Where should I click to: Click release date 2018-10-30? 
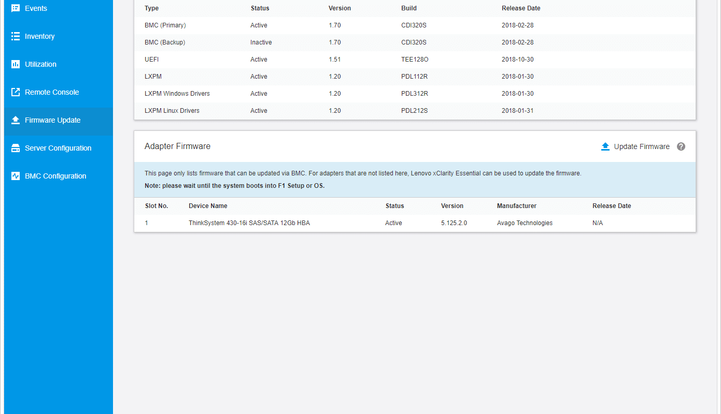[518, 60]
